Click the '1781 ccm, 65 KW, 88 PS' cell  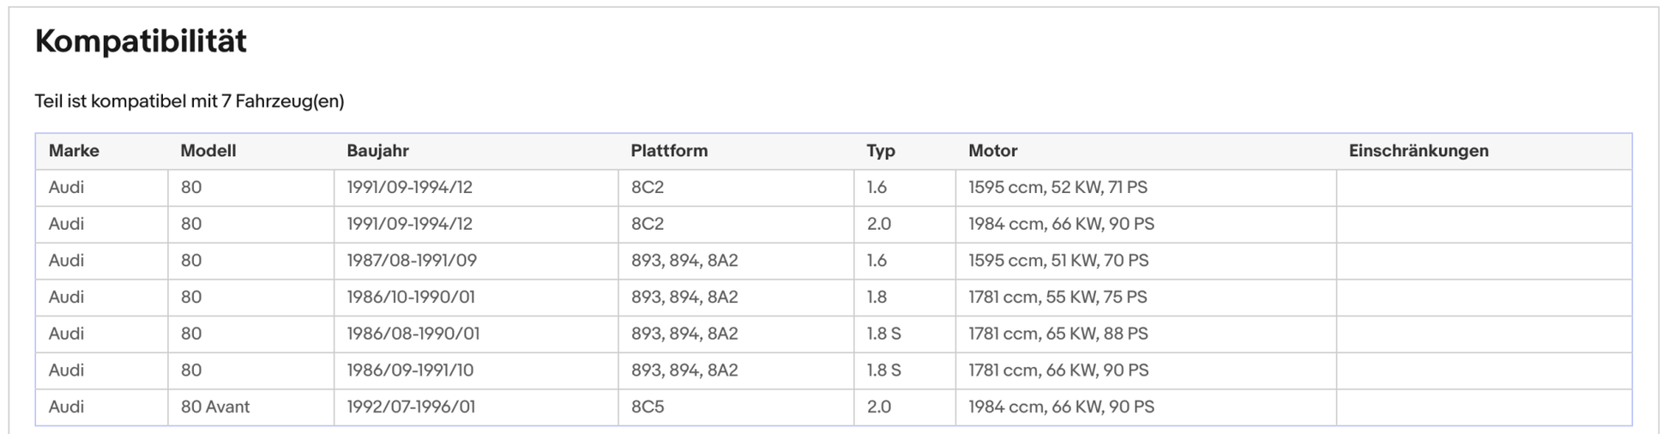pos(1057,334)
